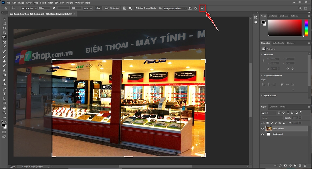Click inside the red color picker field
312x169 pixels.
coord(285,28)
